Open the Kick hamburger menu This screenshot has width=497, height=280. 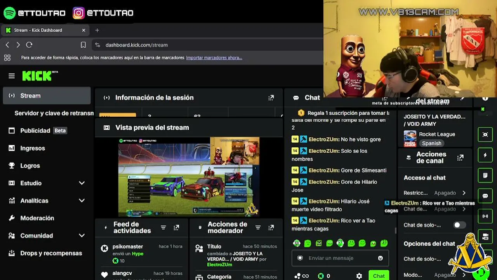pyautogui.click(x=12, y=76)
